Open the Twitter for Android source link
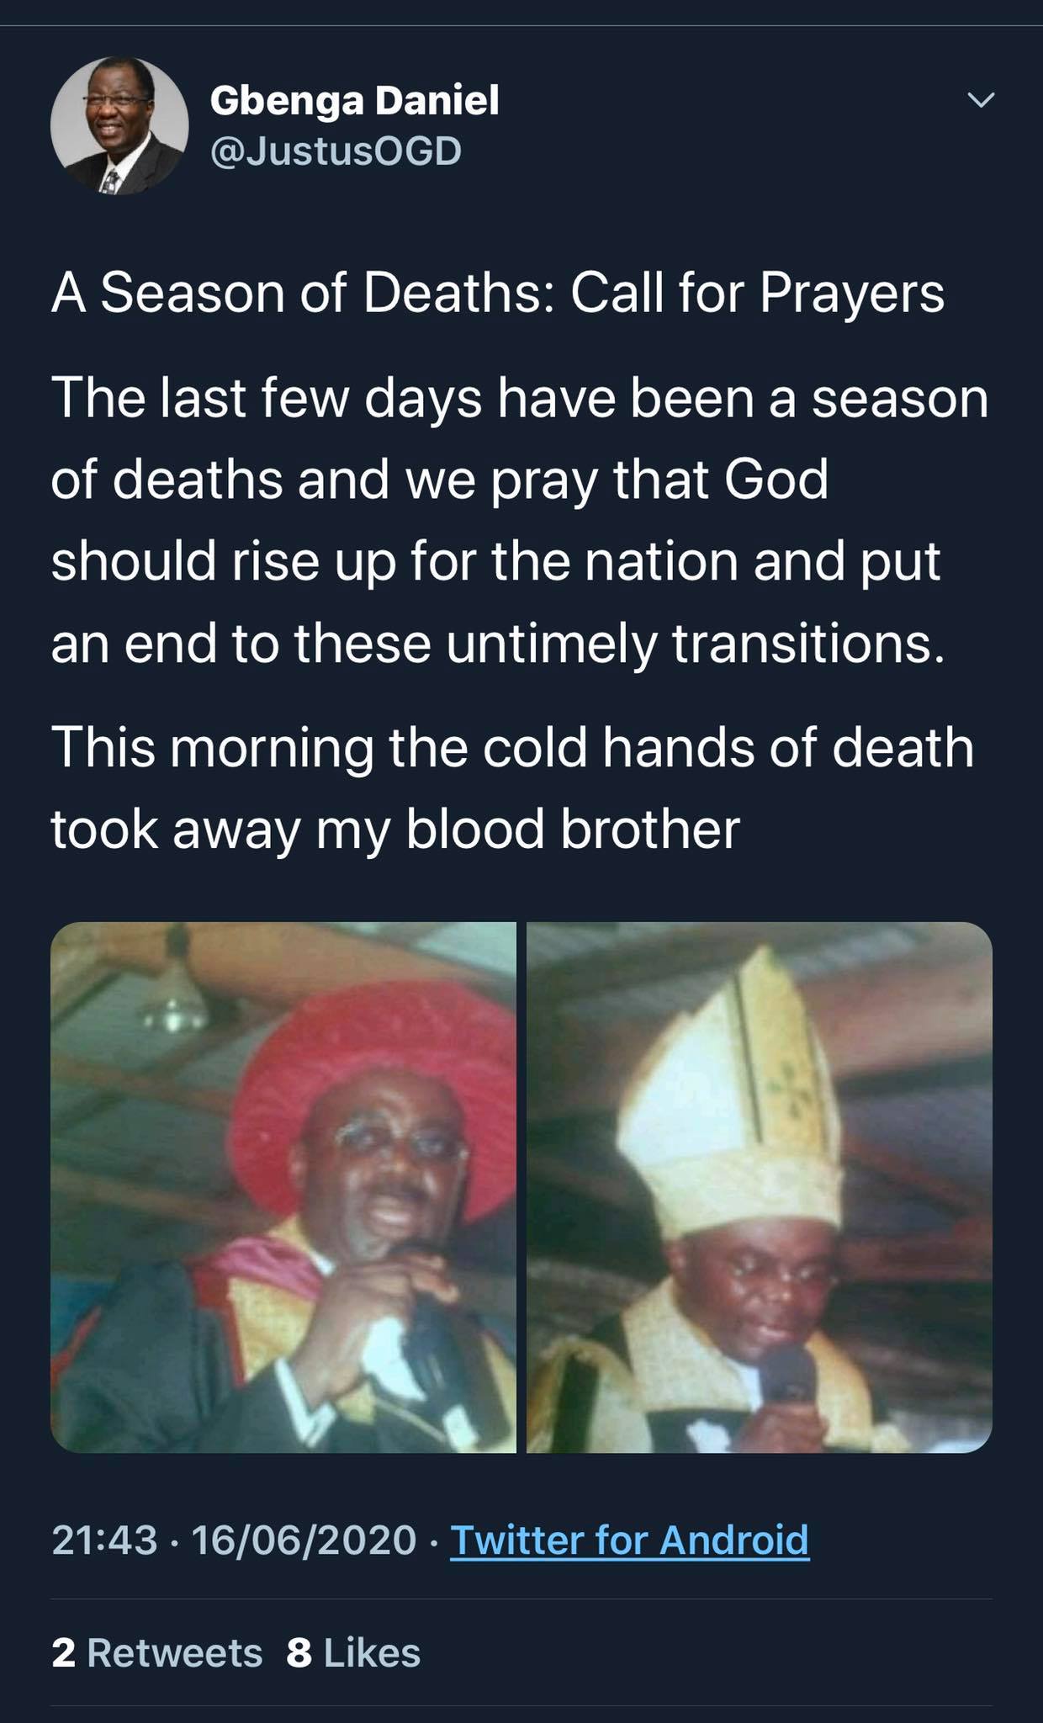Viewport: 1043px width, 1723px height. 629,1540
